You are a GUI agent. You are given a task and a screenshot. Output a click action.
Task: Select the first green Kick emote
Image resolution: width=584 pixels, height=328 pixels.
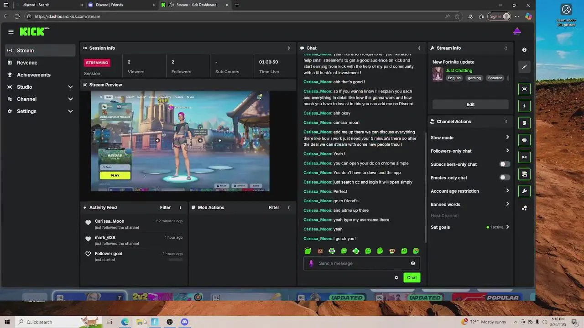[x=308, y=251]
